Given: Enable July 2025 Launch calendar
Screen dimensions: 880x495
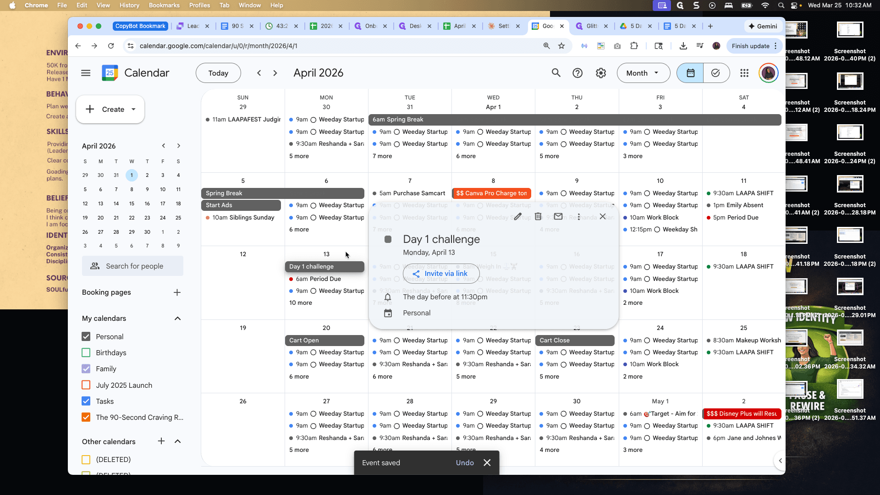Looking at the screenshot, I should click(86, 385).
